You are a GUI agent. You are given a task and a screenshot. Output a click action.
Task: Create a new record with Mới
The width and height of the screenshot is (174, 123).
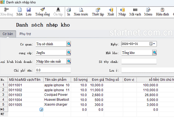pos(20,12)
